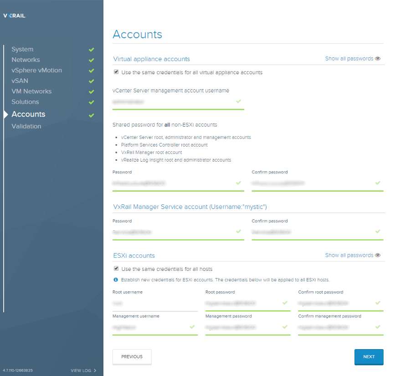Click the green checkmark next to System
Image resolution: width=401 pixels, height=376 pixels.
[x=92, y=50]
